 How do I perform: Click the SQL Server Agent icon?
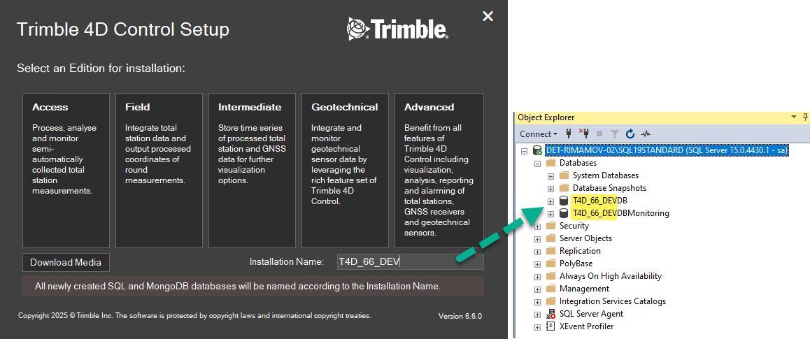[550, 315]
